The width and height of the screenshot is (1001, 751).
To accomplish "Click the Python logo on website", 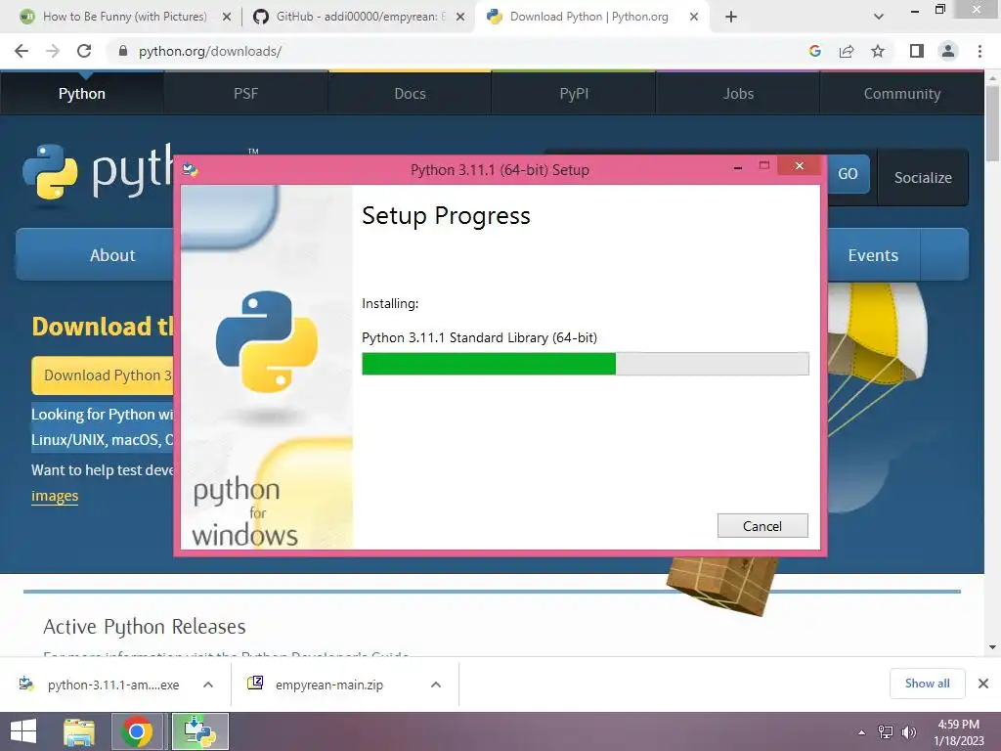I will point(98,171).
